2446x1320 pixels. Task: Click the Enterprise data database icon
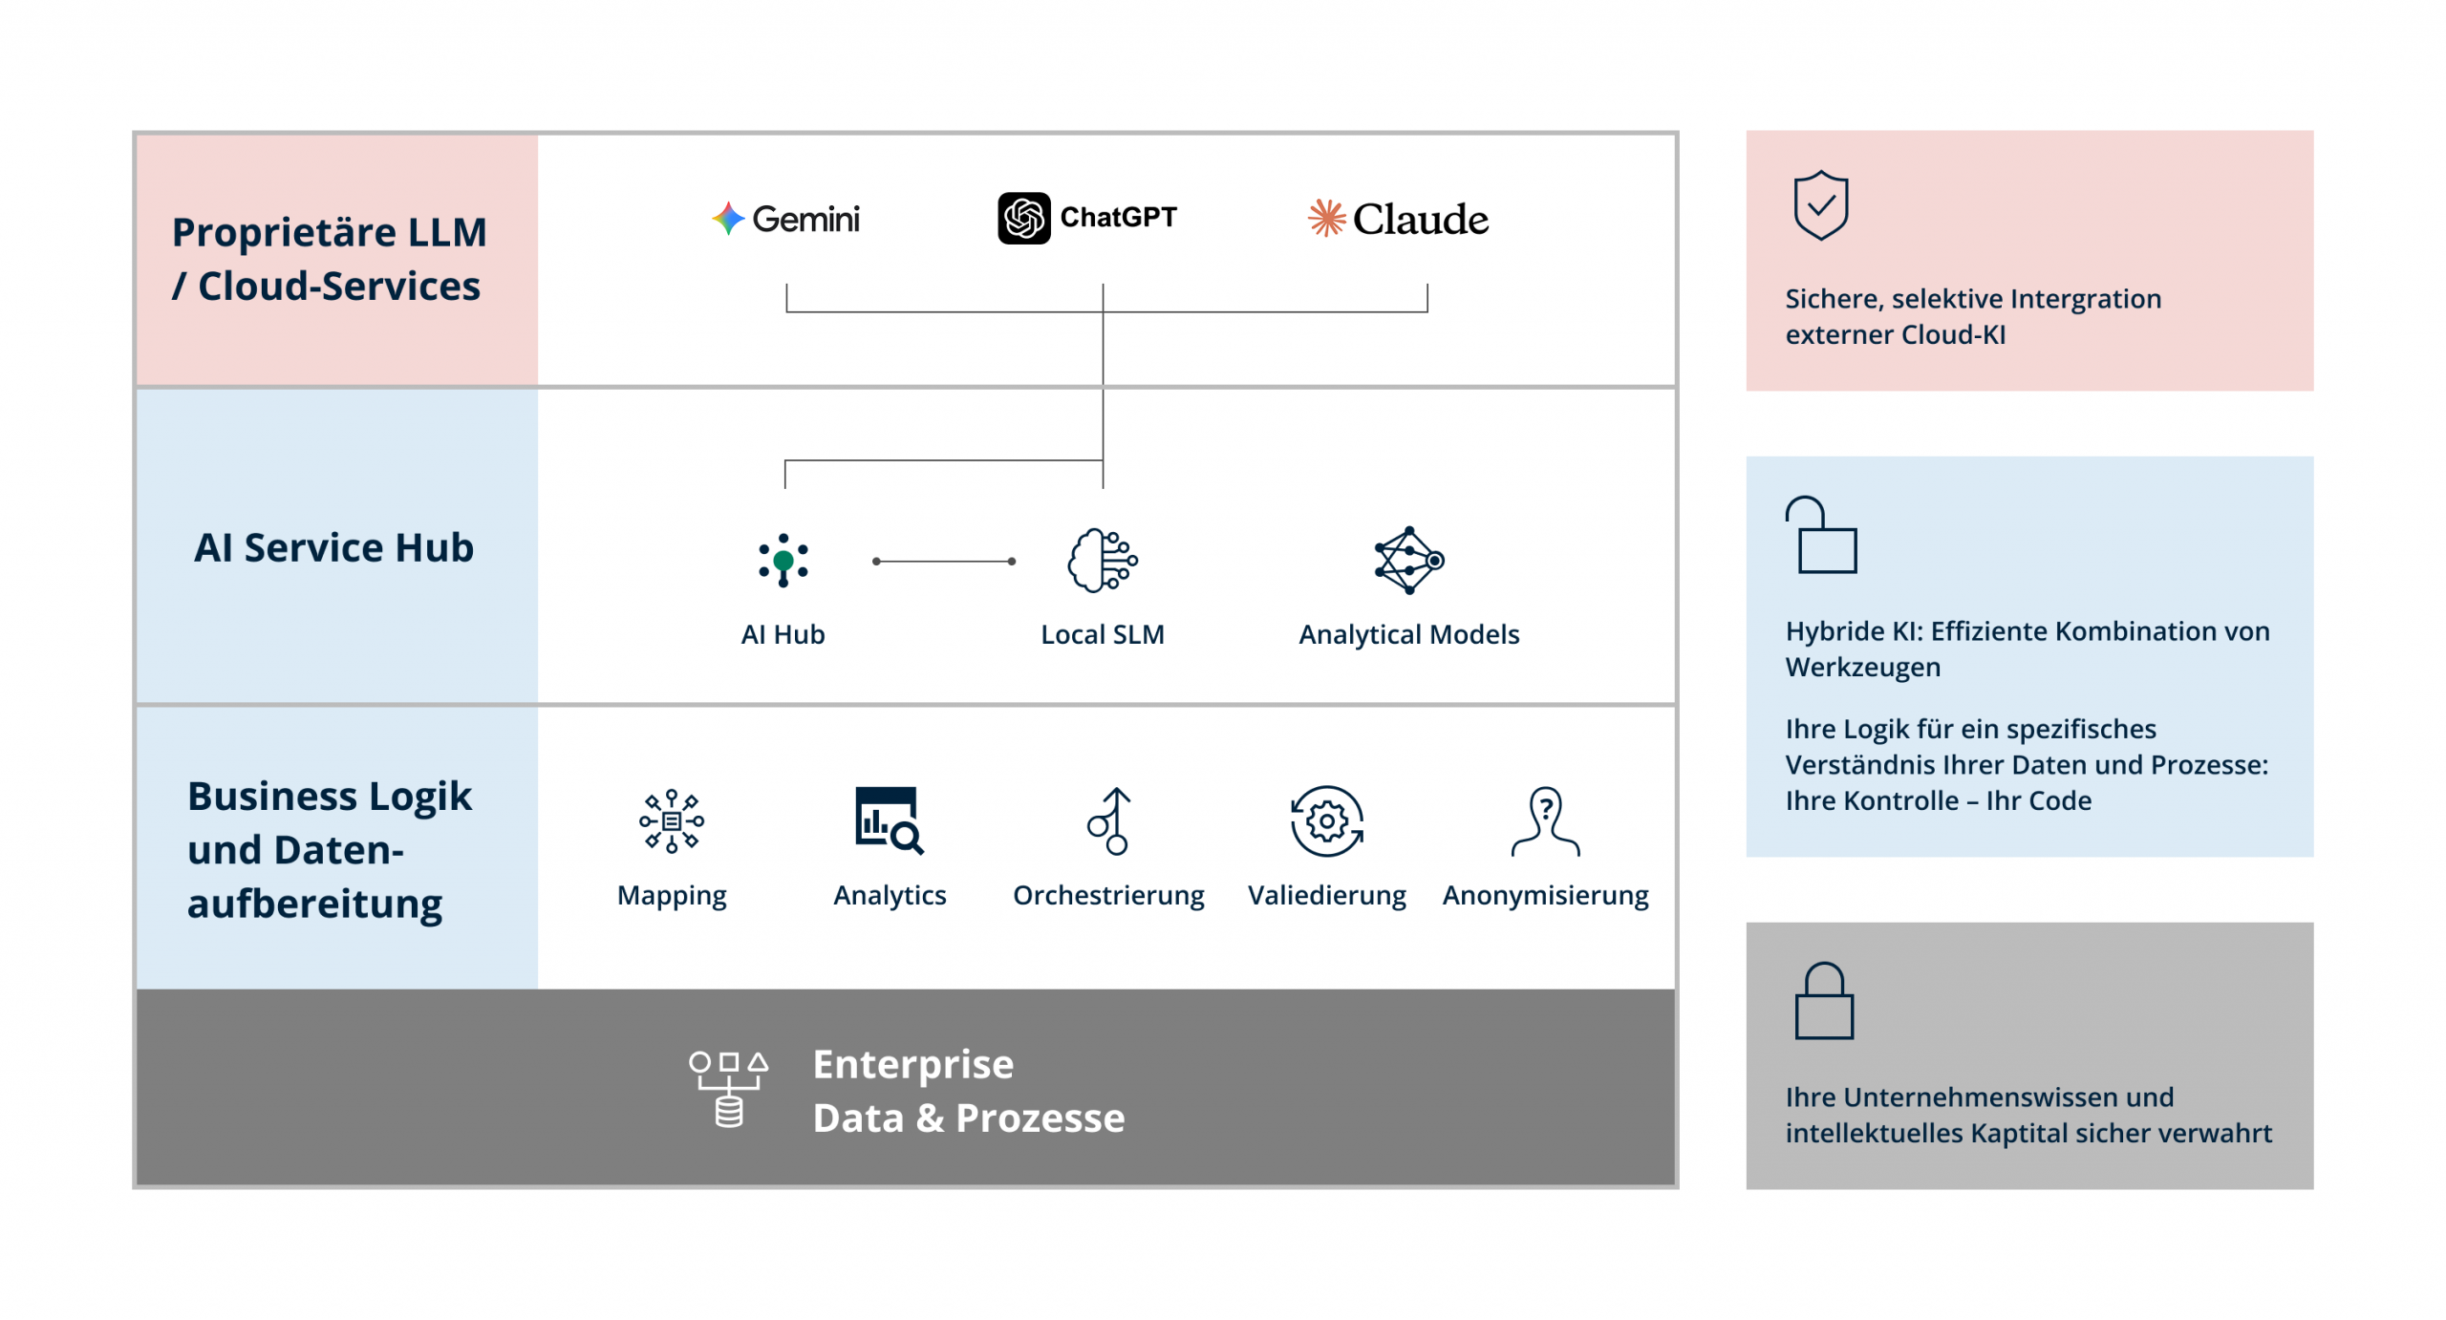pyautogui.click(x=729, y=1088)
